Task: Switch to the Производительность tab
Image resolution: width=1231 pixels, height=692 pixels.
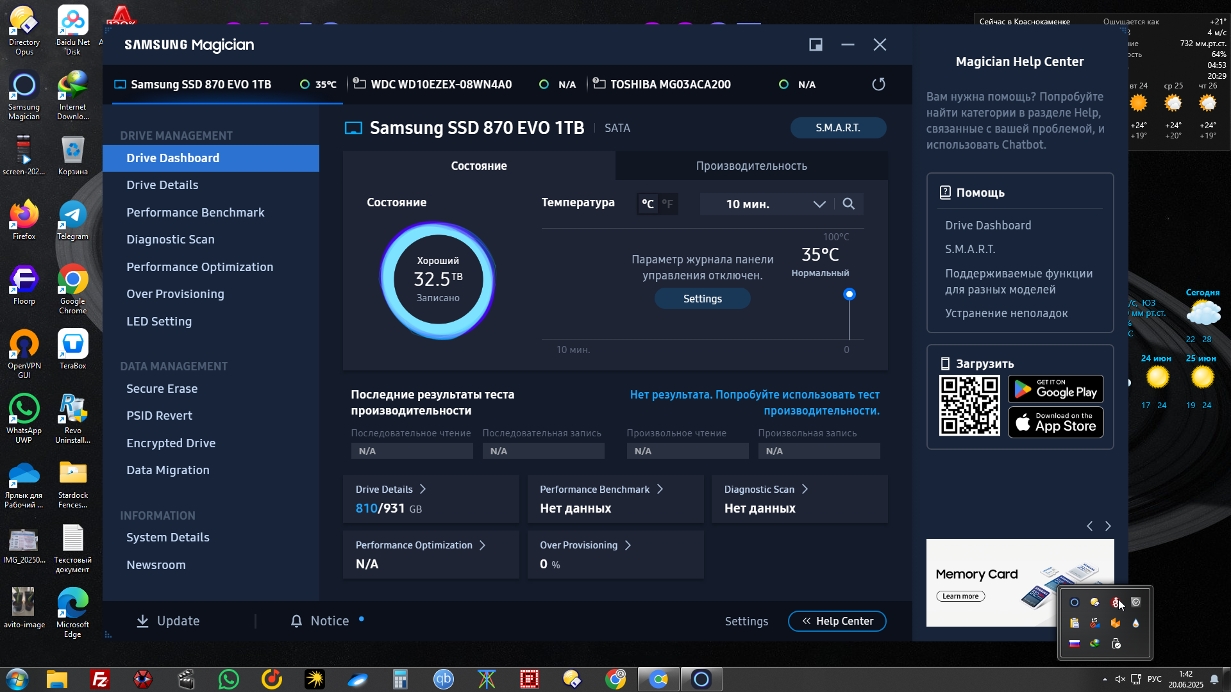Action: pyautogui.click(x=751, y=166)
